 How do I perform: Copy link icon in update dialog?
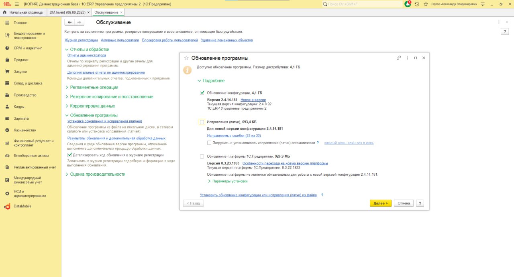(399, 58)
